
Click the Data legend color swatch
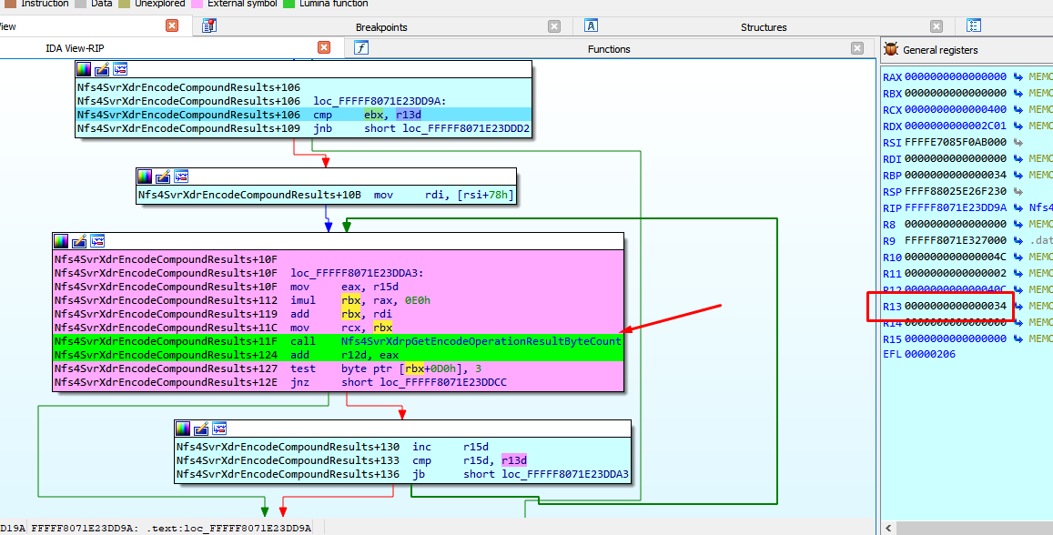[81, 4]
